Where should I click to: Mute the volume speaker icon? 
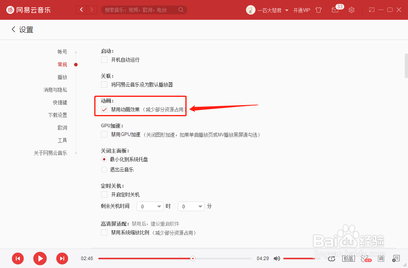277,259
